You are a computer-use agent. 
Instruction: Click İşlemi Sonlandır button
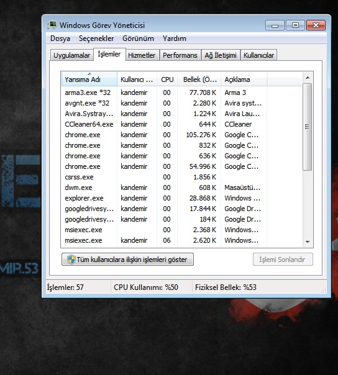(x=283, y=260)
